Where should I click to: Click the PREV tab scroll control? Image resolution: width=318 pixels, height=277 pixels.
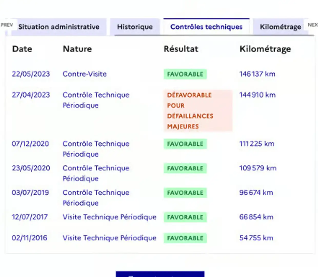point(7,25)
